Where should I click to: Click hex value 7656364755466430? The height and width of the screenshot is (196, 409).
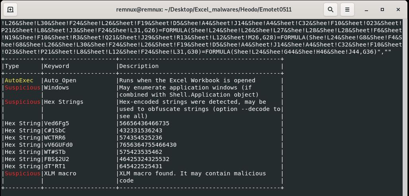tap(148, 145)
